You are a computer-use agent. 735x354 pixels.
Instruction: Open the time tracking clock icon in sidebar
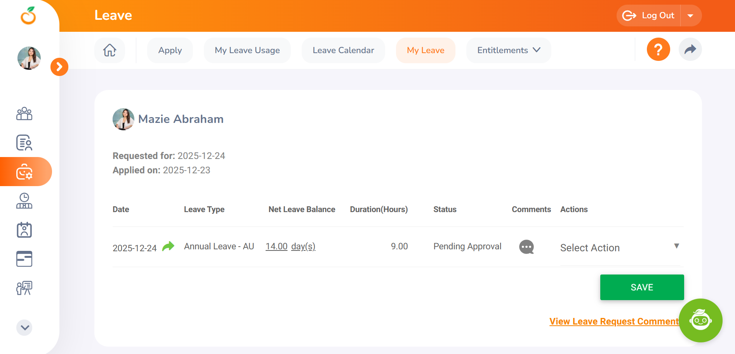(x=24, y=201)
